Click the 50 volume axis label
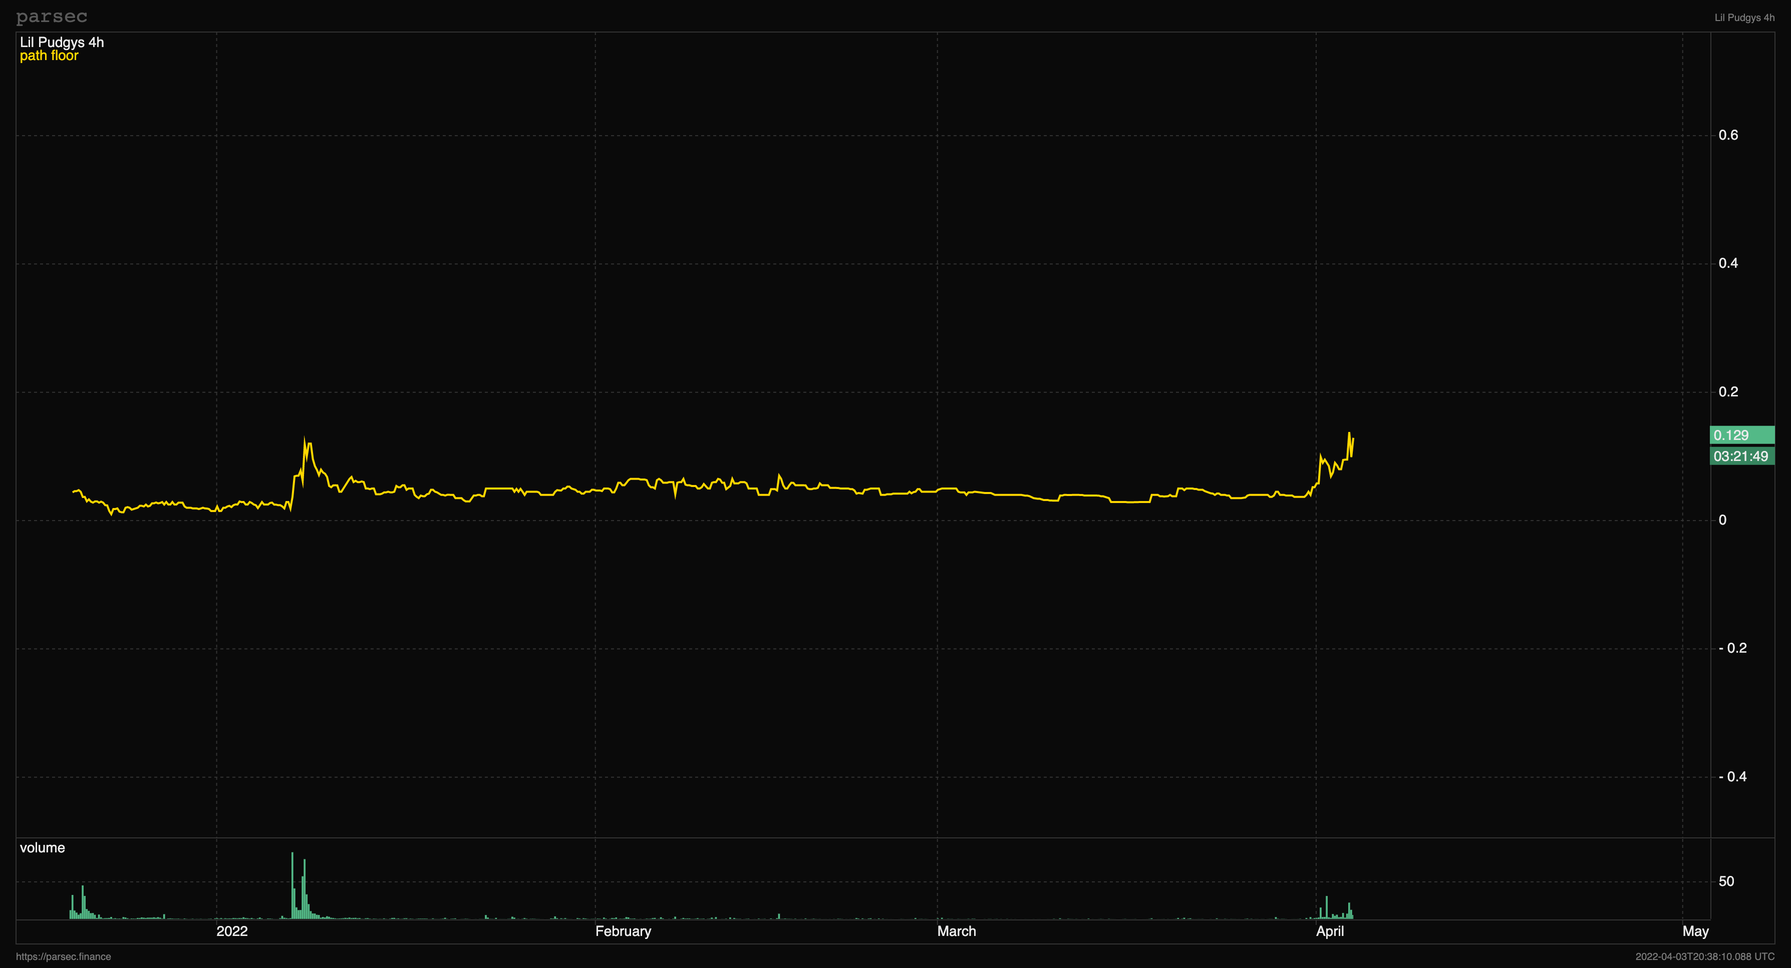 (x=1726, y=881)
